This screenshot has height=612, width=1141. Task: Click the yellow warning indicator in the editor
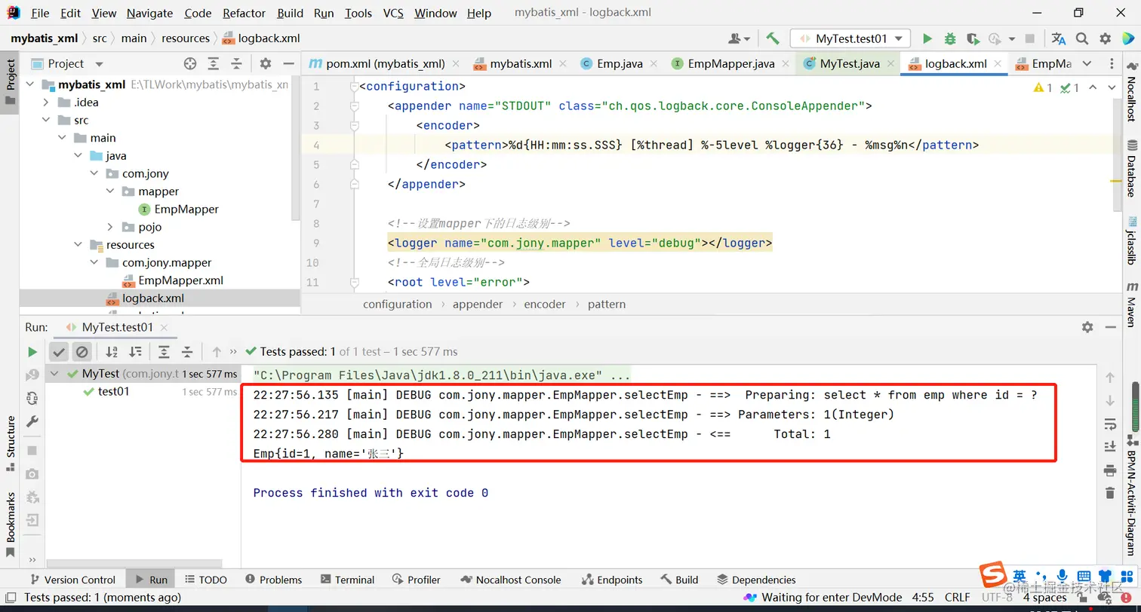point(1043,88)
